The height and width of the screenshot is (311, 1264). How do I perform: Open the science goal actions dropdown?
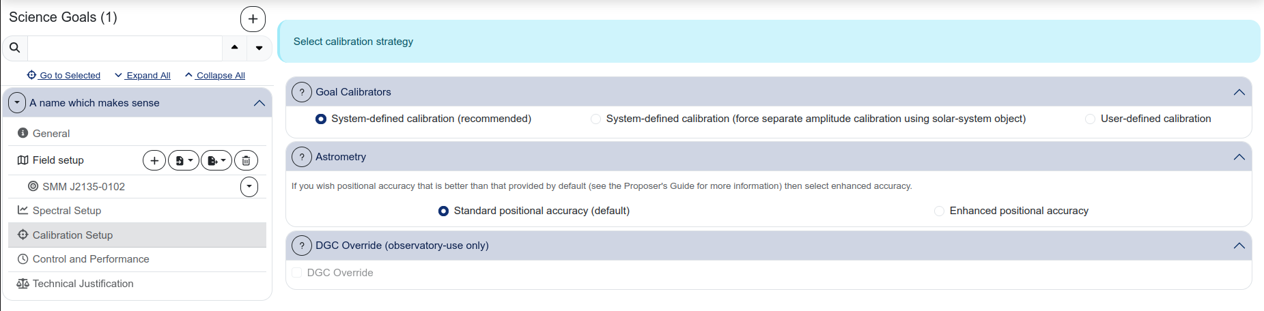pos(17,103)
